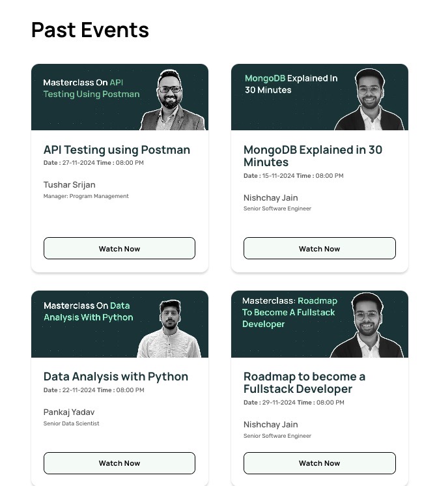The image size is (422, 486).
Task: Select the Roadmap To Become A Fullstack Developer banner
Action: click(320, 324)
